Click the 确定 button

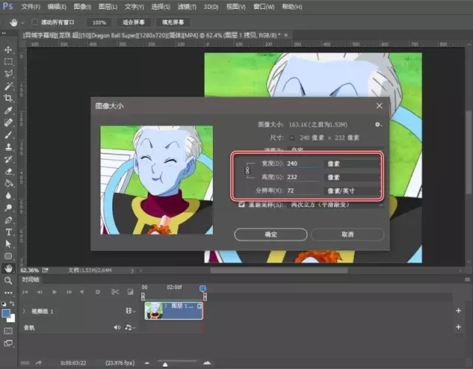tap(270, 234)
